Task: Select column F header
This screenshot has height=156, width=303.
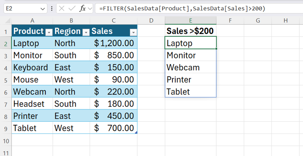Action: pos(230,21)
